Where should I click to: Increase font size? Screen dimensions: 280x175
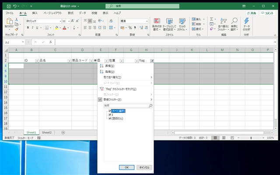pos(73,21)
